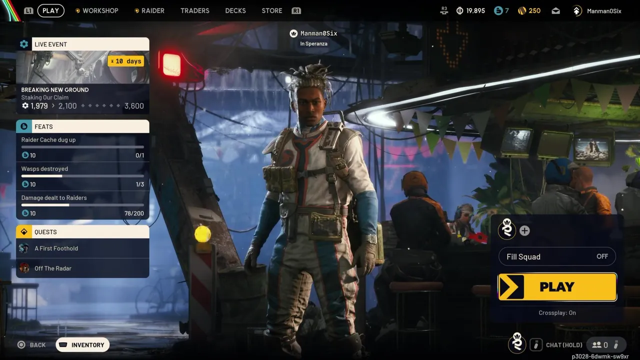This screenshot has width=640, height=360.
Task: Click the 10 days timer badge
Action: point(126,61)
